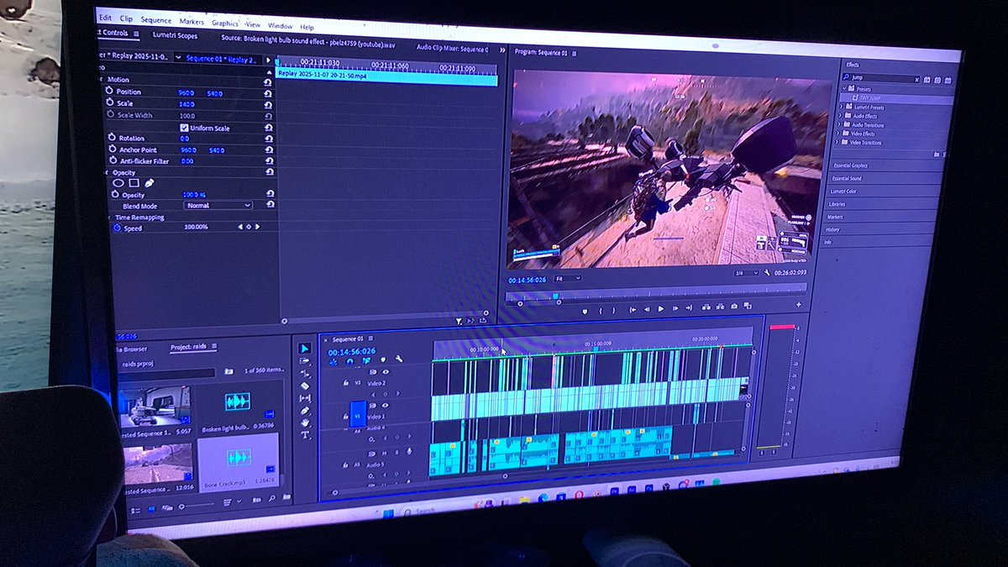Switch to the Lumetri Scopes tab
The height and width of the screenshot is (567, 1008).
click(x=175, y=35)
